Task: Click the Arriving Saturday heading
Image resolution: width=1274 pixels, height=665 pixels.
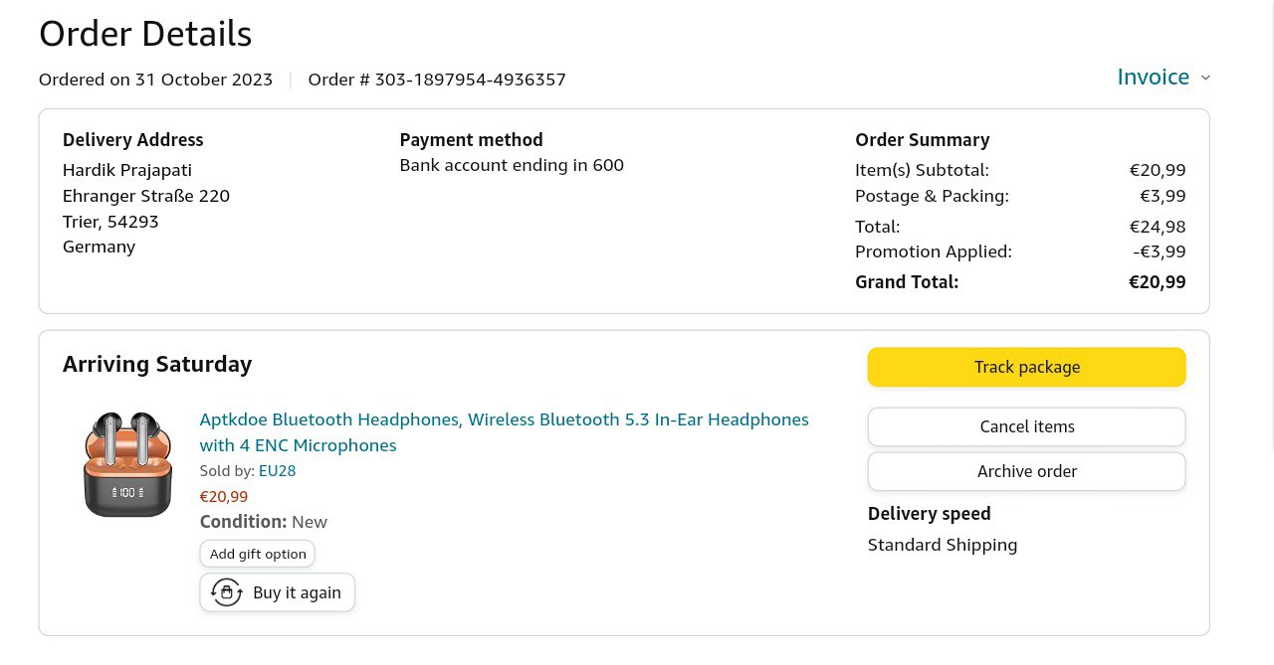Action: tap(157, 364)
